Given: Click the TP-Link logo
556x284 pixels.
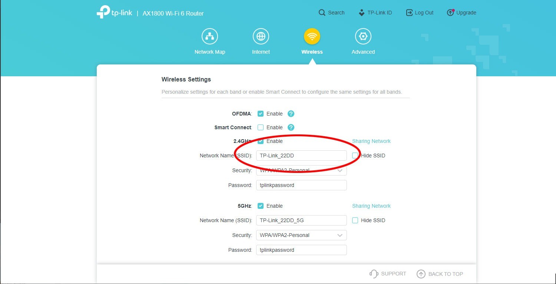Looking at the screenshot, I should click(x=114, y=12).
